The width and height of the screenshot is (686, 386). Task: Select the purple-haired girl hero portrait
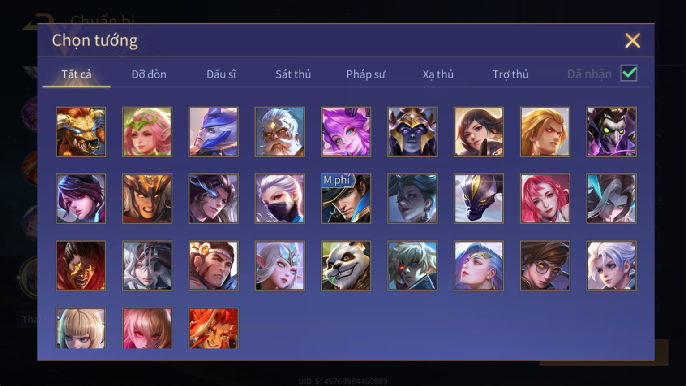pos(346,132)
